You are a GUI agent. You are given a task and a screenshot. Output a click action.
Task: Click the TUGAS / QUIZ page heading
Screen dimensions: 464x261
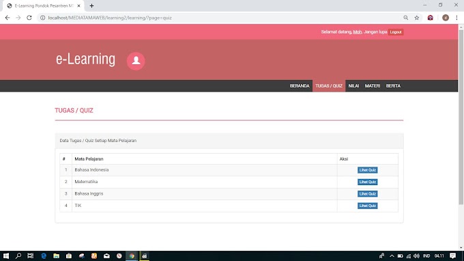tap(74, 111)
